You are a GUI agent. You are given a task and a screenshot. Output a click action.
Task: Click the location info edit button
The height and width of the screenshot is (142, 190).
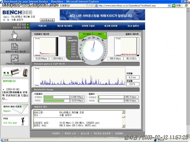click(47, 20)
